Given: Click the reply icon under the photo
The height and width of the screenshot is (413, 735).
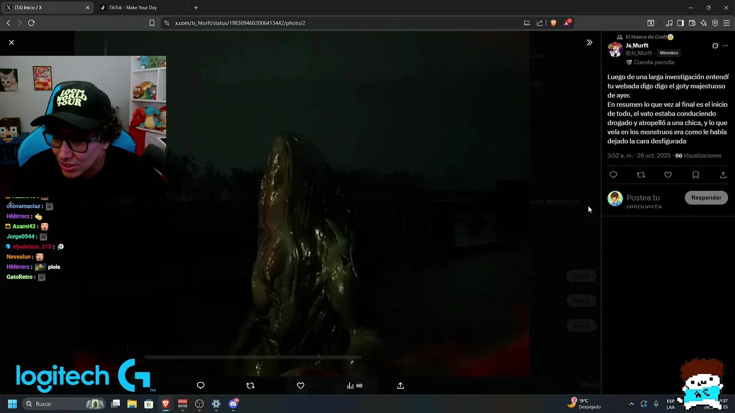Looking at the screenshot, I should [x=200, y=385].
